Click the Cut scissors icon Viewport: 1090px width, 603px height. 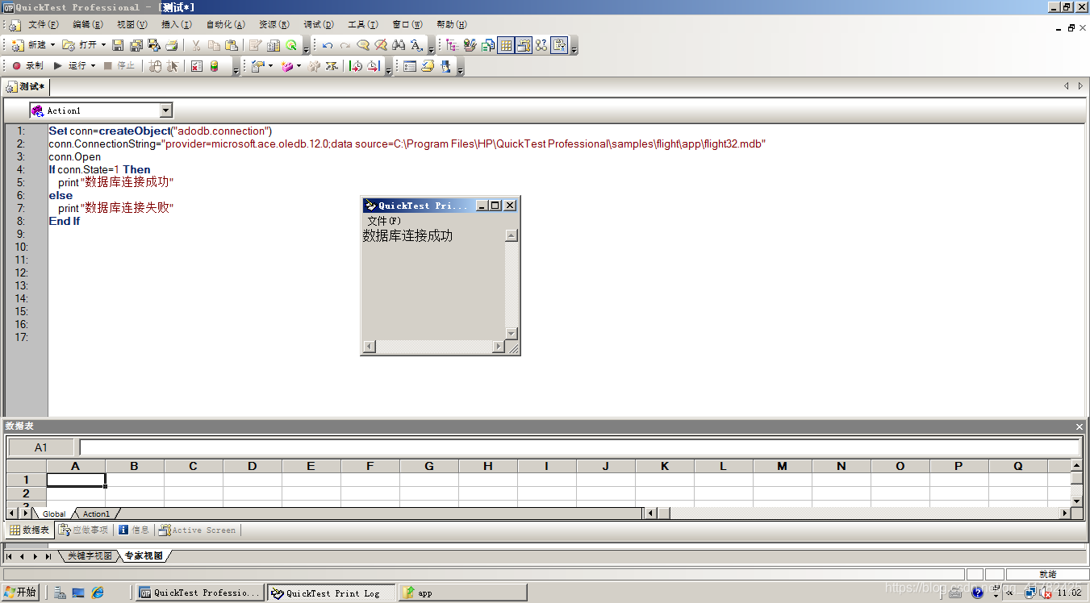[x=195, y=45]
